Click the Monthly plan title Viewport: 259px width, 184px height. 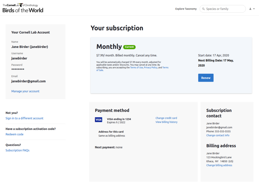click(109, 47)
